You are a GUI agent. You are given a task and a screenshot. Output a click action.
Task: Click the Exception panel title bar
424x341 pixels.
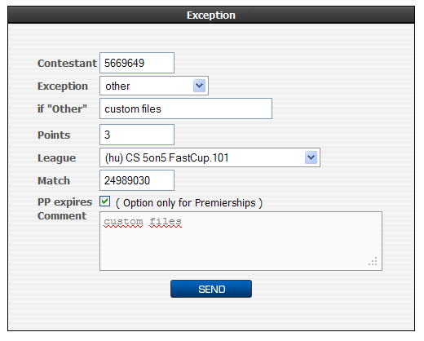pos(211,15)
